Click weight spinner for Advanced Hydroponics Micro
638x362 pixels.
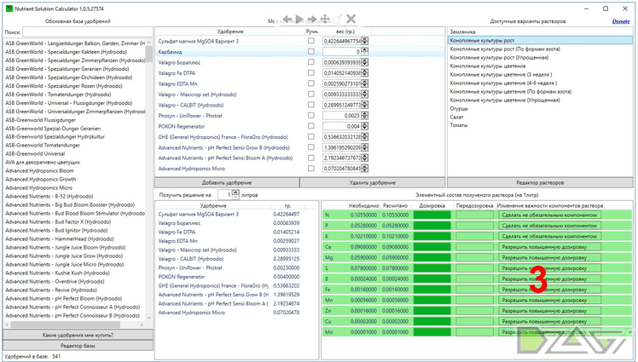pyautogui.click(x=364, y=168)
